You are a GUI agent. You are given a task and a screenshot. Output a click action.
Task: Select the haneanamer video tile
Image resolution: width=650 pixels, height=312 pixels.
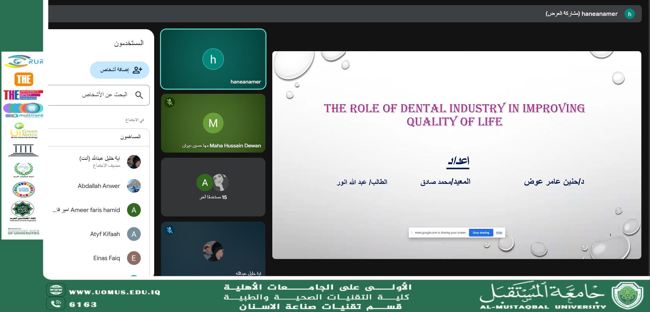[213, 59]
